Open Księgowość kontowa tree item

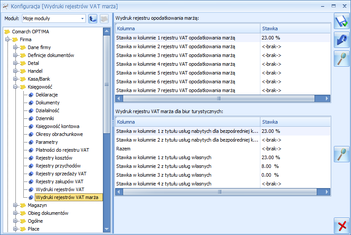(x=57, y=126)
